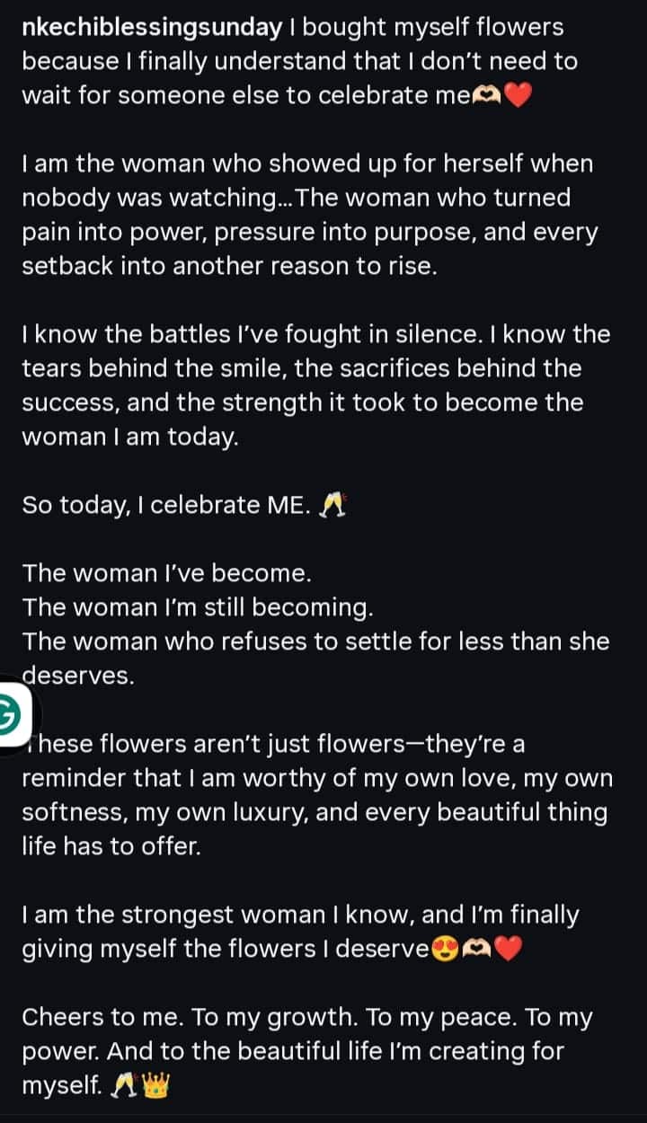Open the nkechiblessingsunday profile username
This screenshot has height=1123, width=647.
[x=152, y=28]
